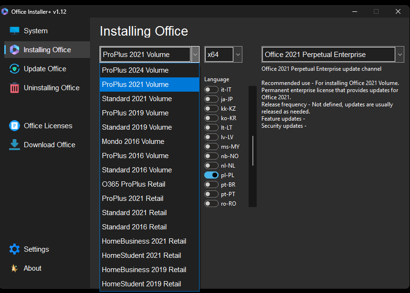Turn on ms-MY language toggle
Viewport: 410px width, 293px height.
(x=211, y=146)
